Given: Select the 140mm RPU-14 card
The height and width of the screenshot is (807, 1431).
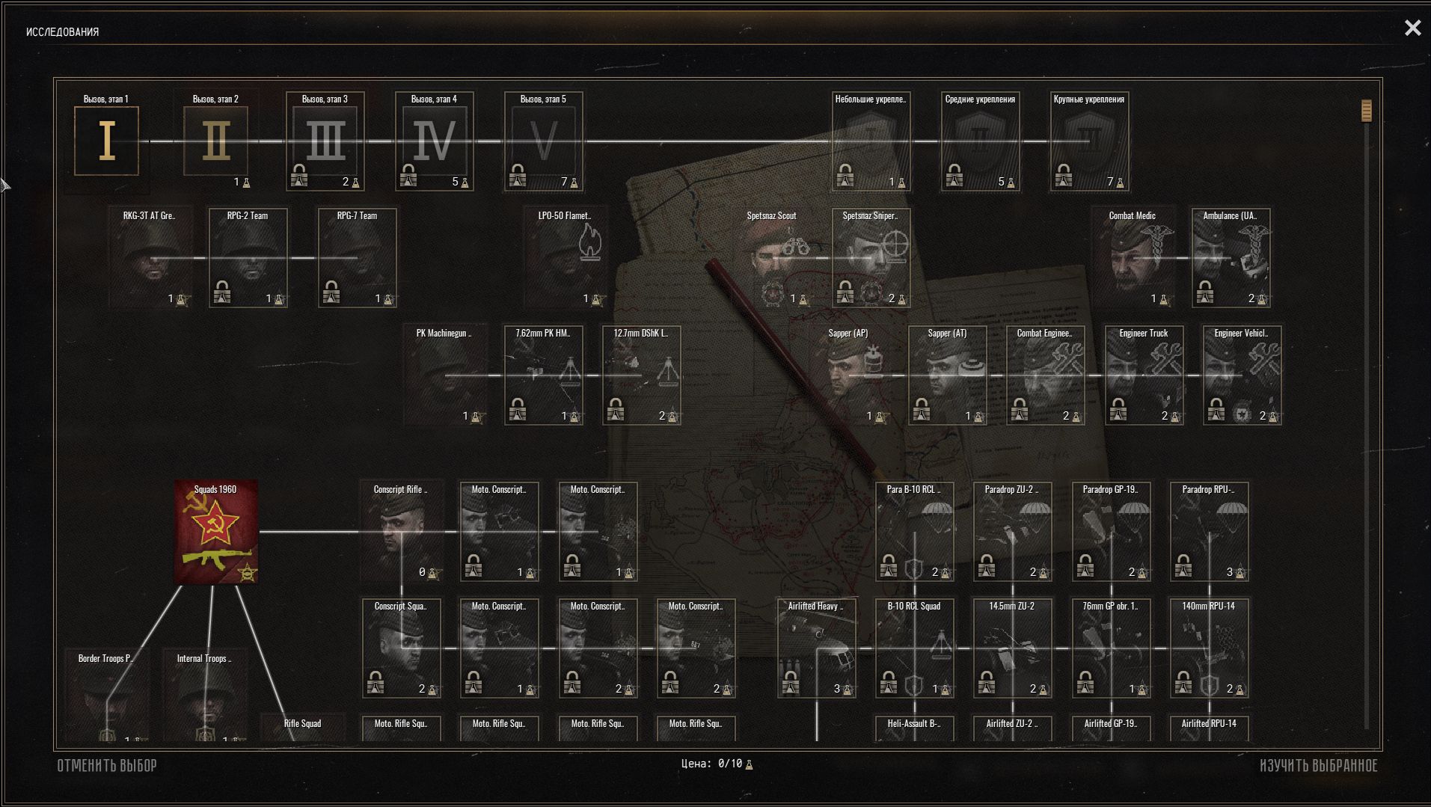Looking at the screenshot, I should (x=1210, y=648).
